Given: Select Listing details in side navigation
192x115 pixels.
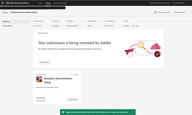Looking at the screenshot, I should click(15, 26).
